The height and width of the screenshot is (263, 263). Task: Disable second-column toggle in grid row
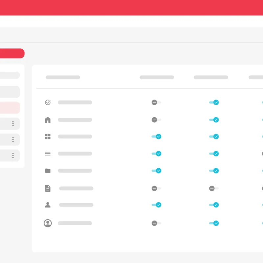pos(214,136)
